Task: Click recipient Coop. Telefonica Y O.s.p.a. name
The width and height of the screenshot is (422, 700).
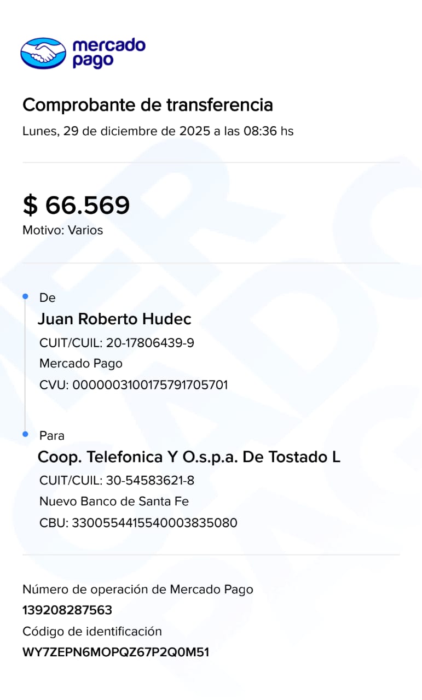Action: pos(189,457)
